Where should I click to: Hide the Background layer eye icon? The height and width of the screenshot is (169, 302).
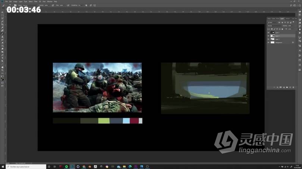[268, 43]
